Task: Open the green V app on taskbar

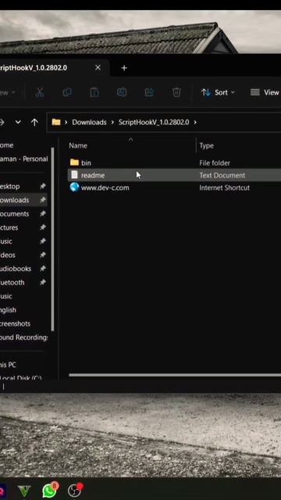Action: tap(24, 491)
